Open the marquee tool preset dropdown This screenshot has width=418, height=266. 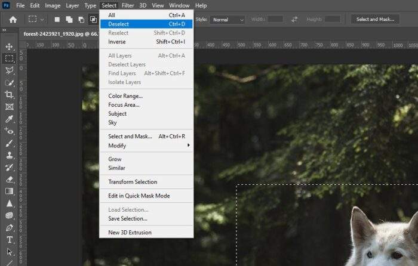42,20
